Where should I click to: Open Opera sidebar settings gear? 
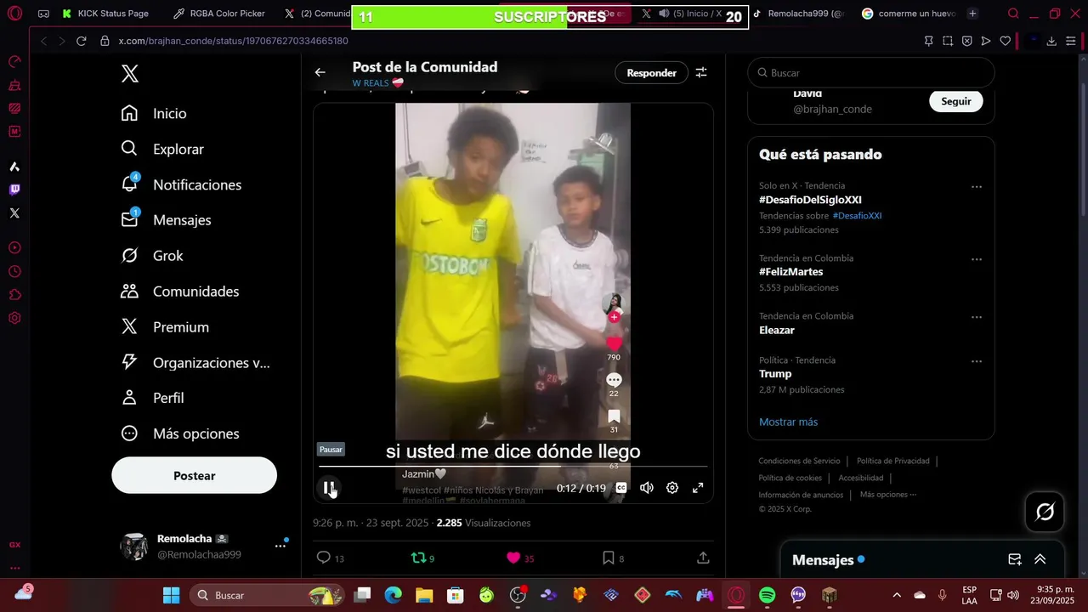[x=14, y=319]
